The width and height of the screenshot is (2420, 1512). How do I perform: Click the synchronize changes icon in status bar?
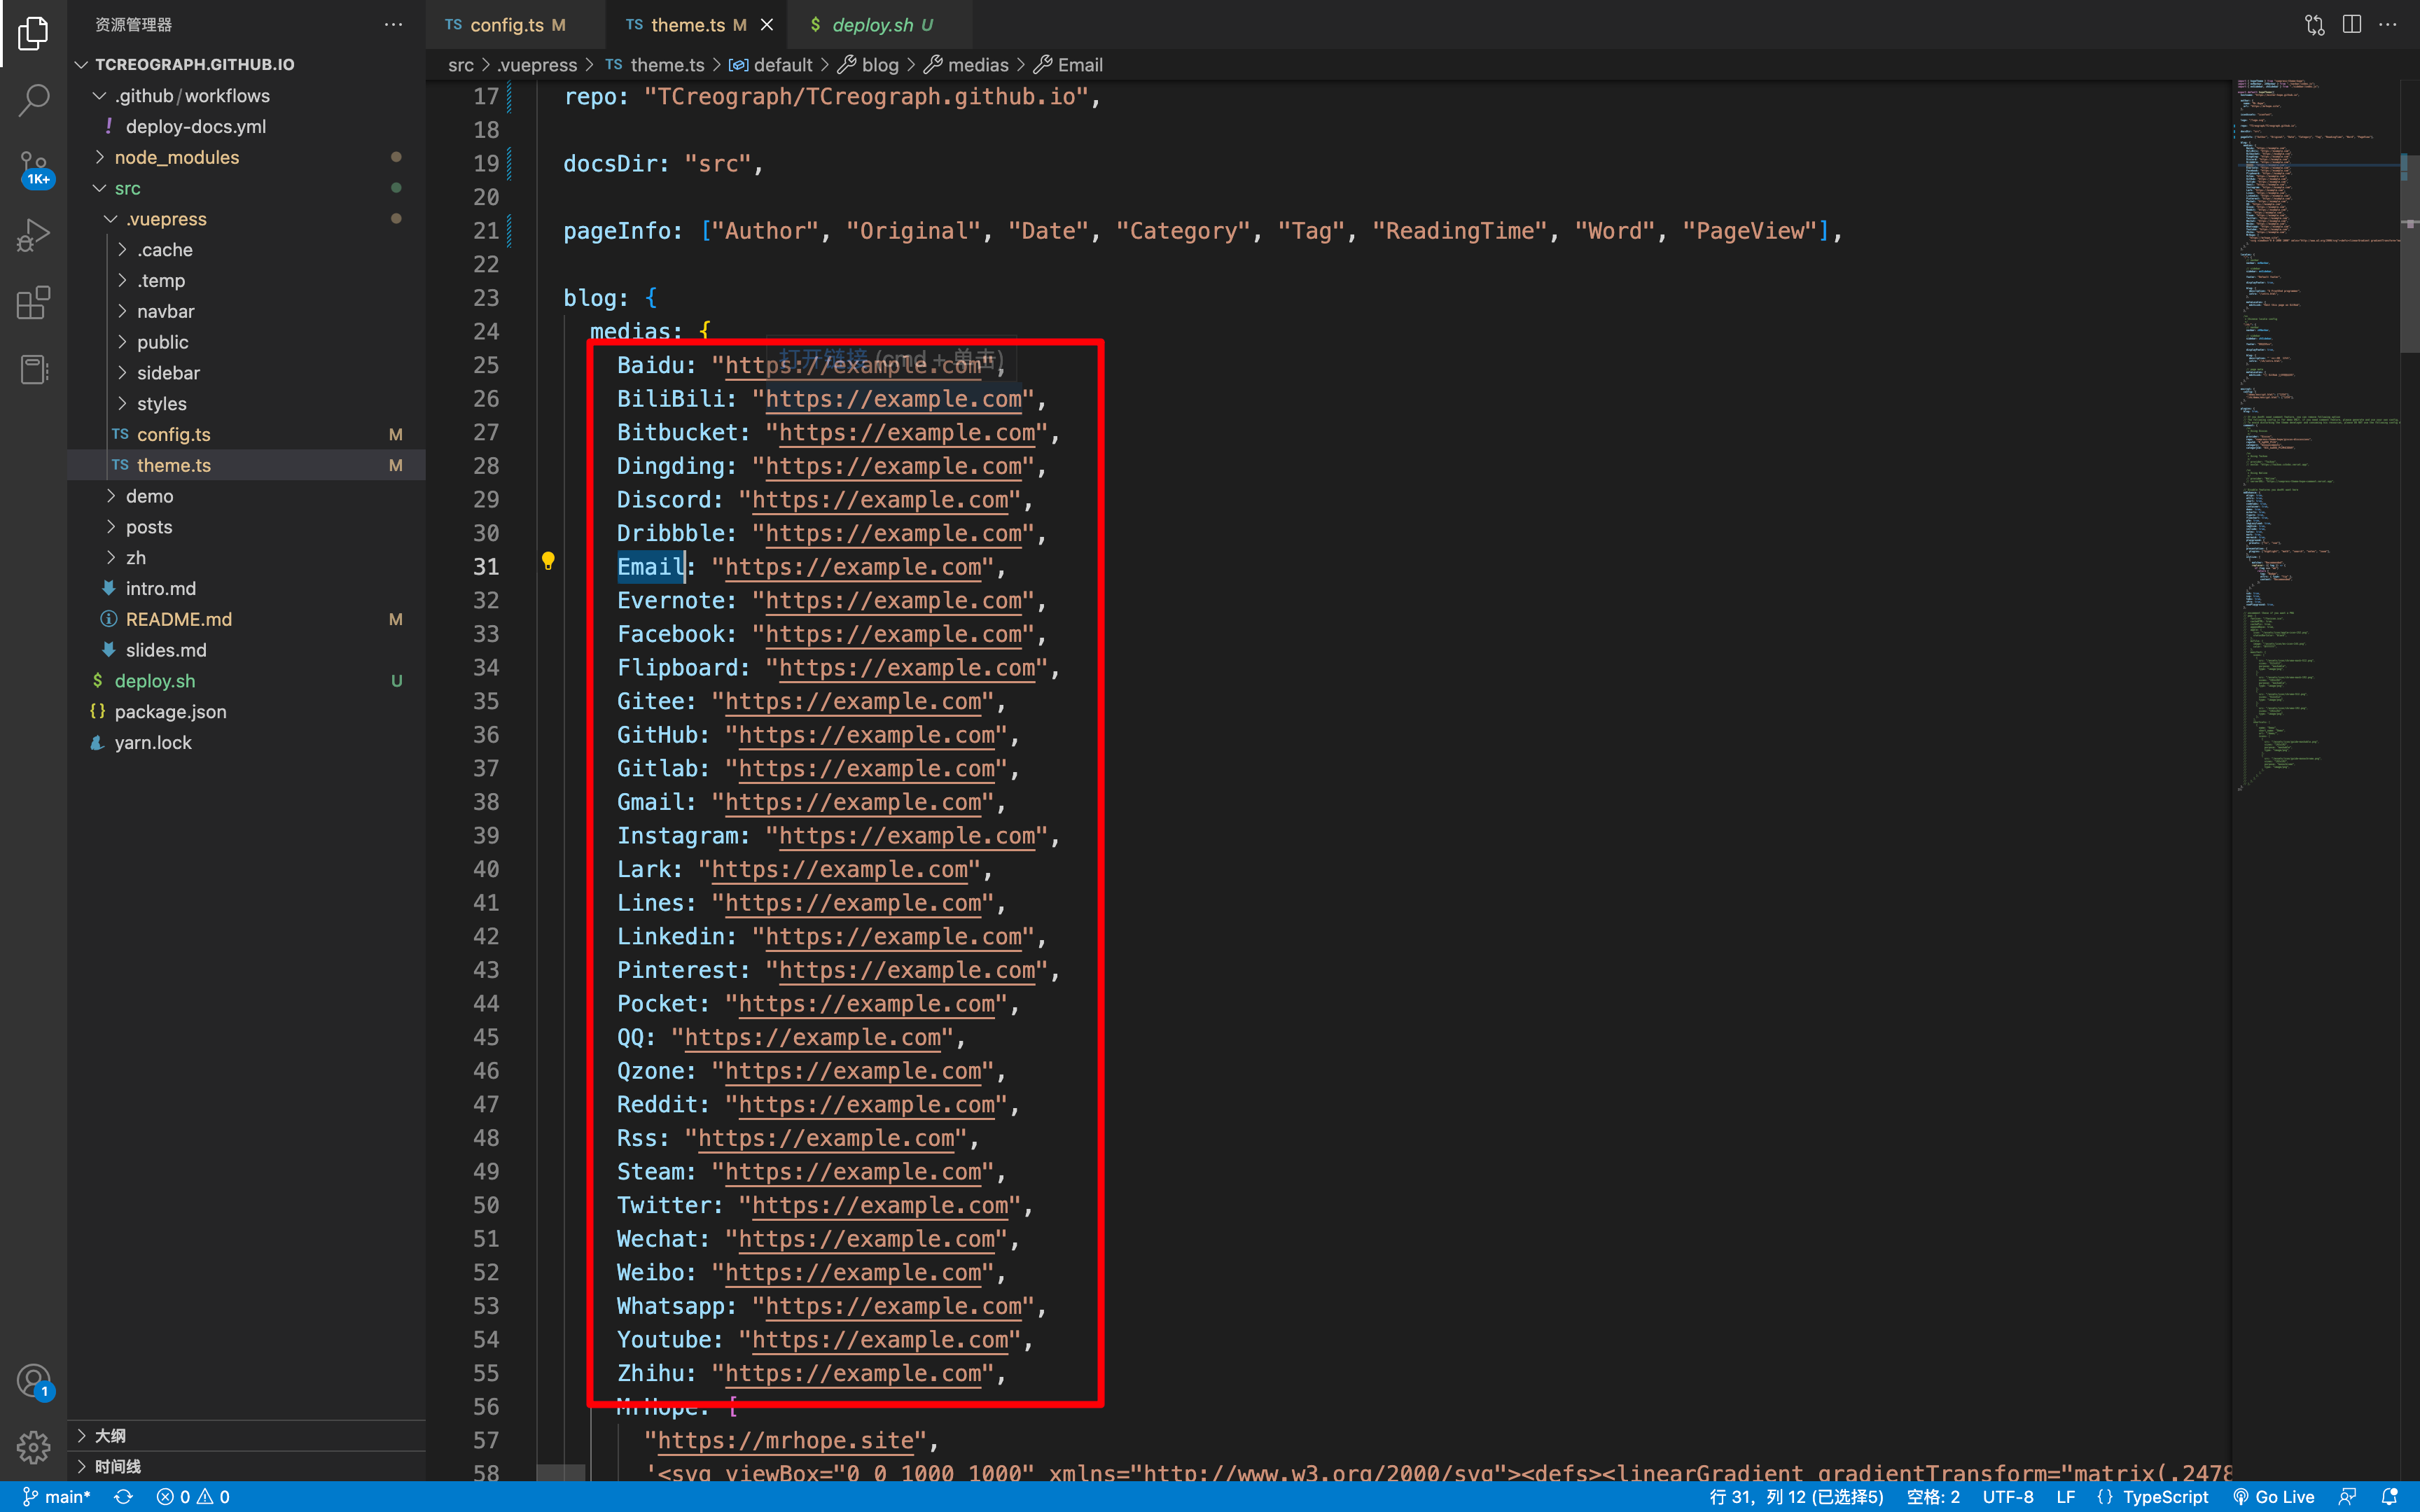123,1496
